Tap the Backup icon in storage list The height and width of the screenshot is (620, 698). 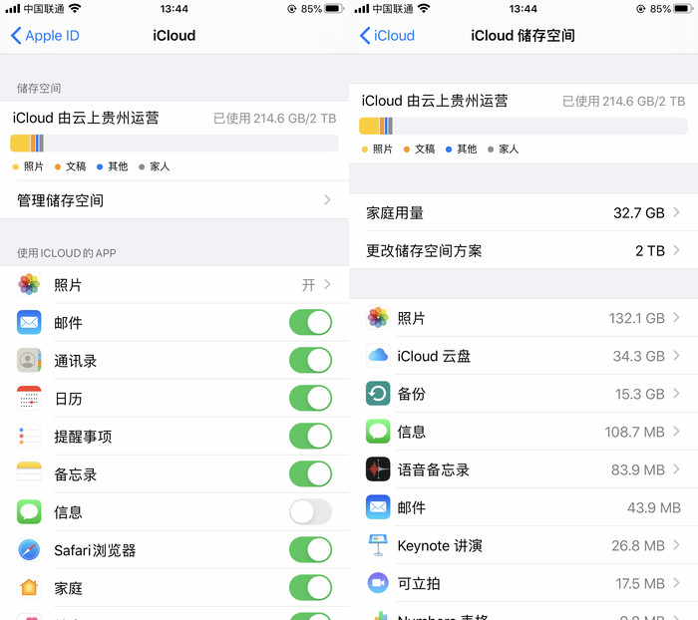(x=378, y=393)
